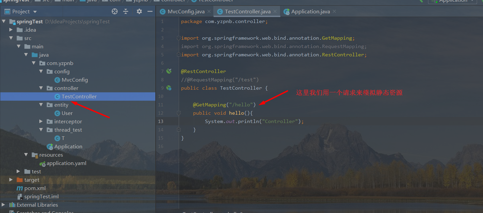
Task: Click the External Libraries bar-chart icon
Action: point(12,205)
